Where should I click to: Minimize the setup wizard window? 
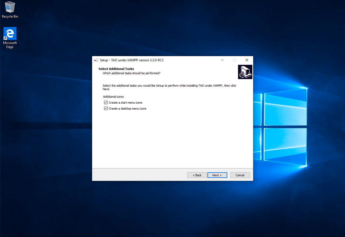click(x=222, y=60)
